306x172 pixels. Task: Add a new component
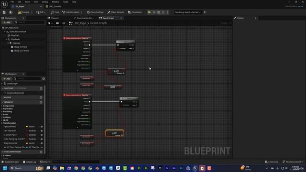click(x=7, y=22)
